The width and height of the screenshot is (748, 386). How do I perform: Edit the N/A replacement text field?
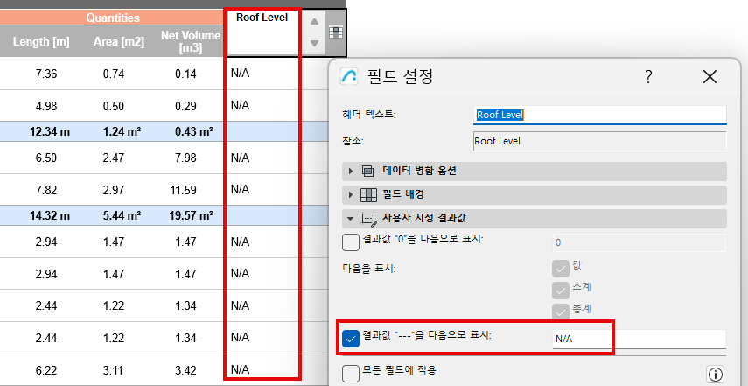(640, 340)
